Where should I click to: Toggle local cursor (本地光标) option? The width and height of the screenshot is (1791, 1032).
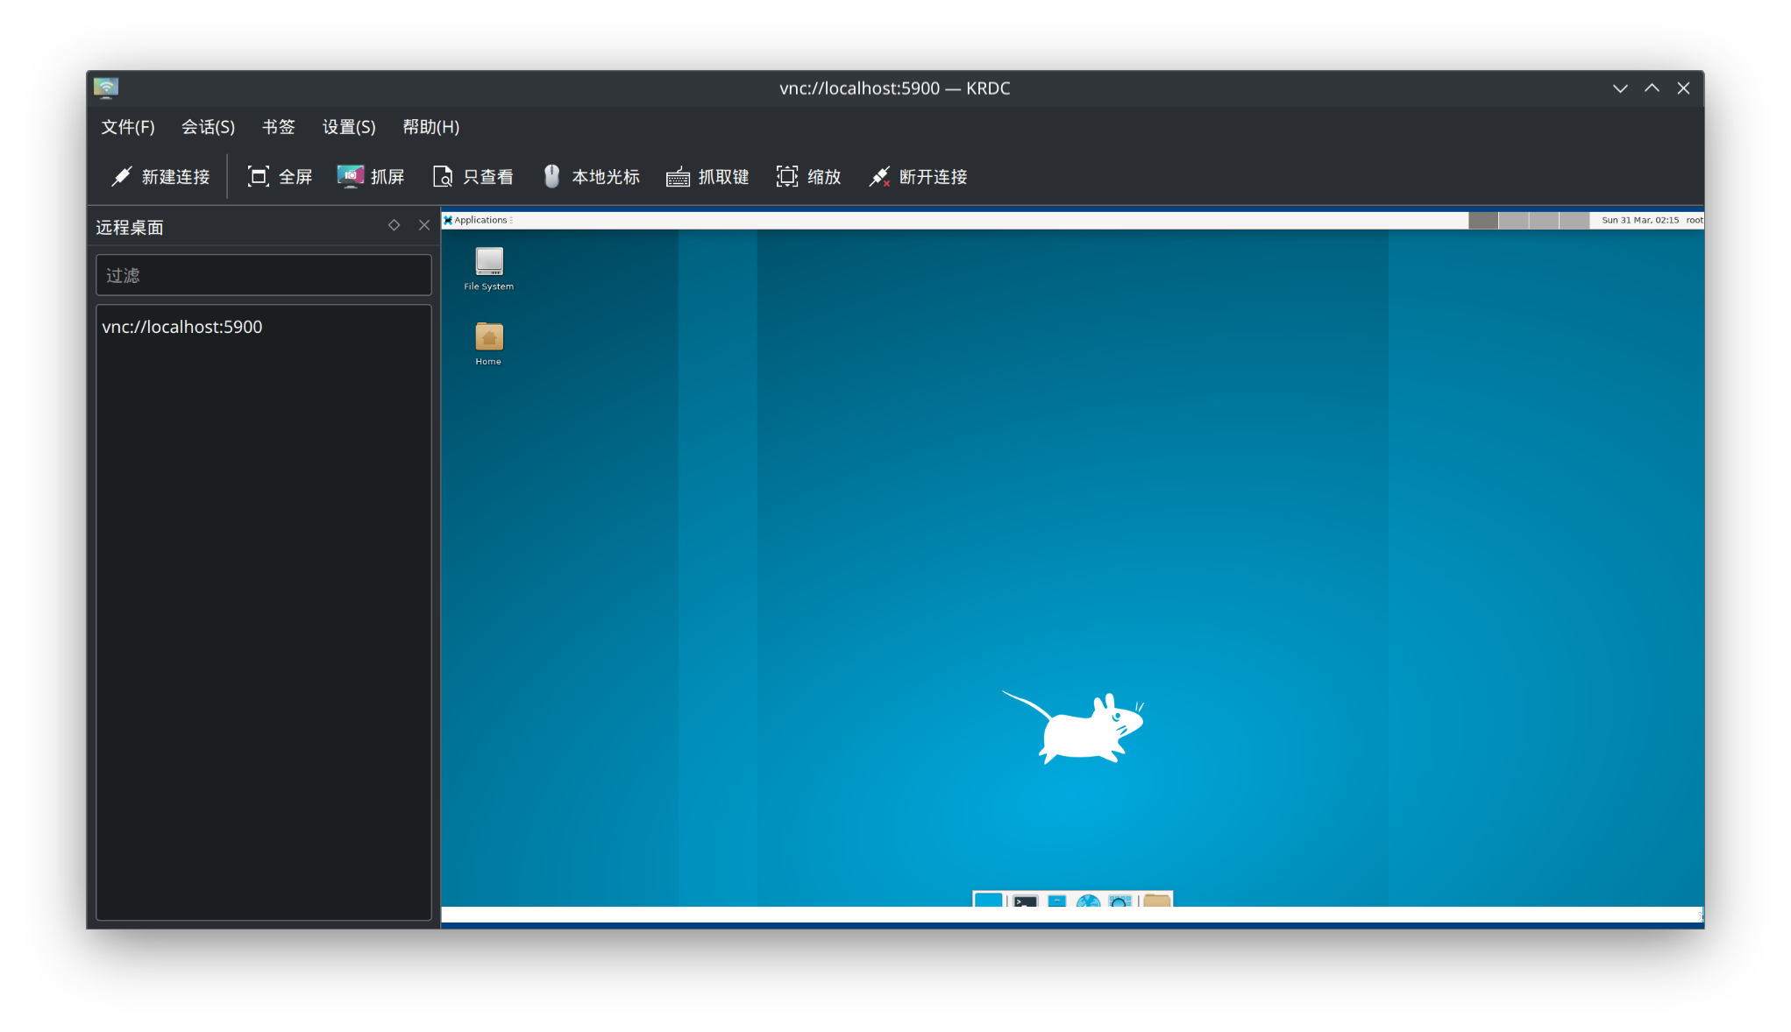click(591, 177)
